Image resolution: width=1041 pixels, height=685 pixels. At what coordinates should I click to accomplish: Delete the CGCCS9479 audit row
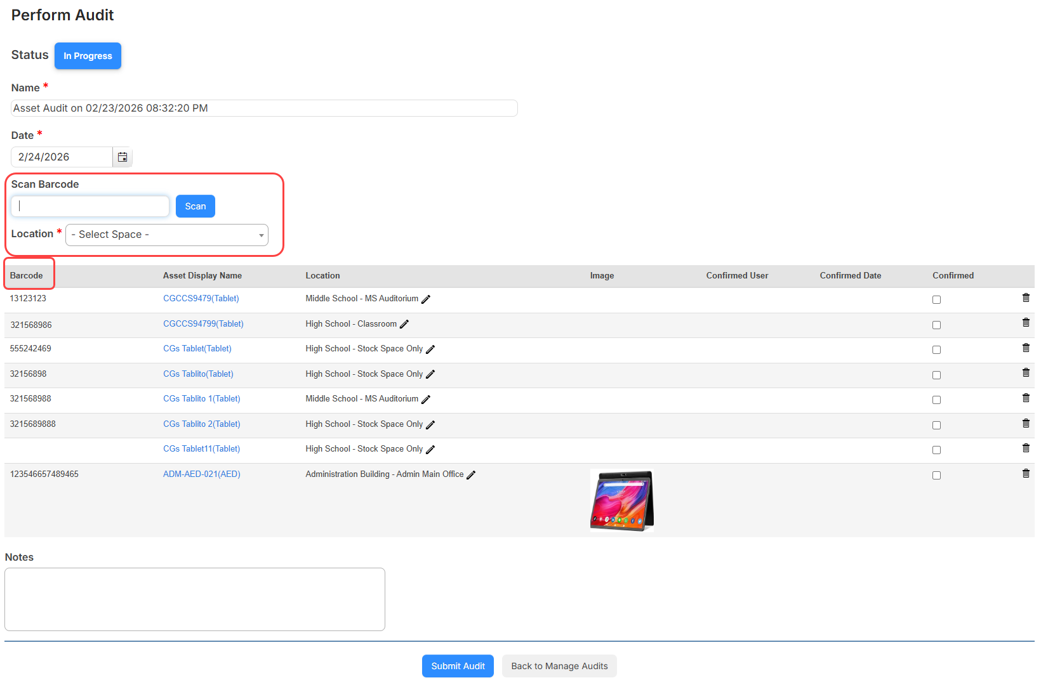[1026, 297]
